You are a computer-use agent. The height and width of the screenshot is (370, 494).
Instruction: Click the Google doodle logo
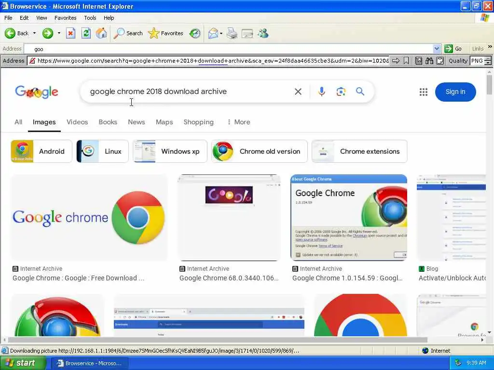[x=37, y=92]
